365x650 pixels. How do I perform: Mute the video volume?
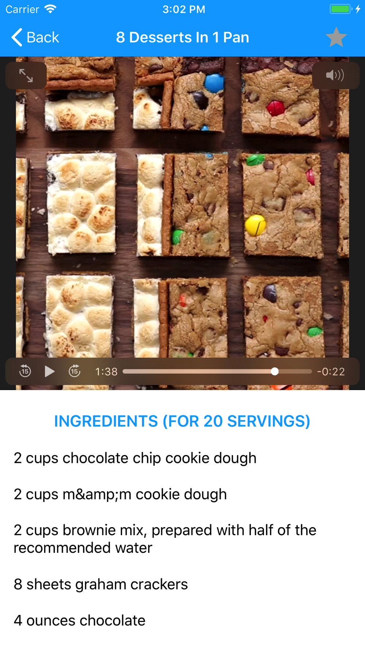(335, 76)
